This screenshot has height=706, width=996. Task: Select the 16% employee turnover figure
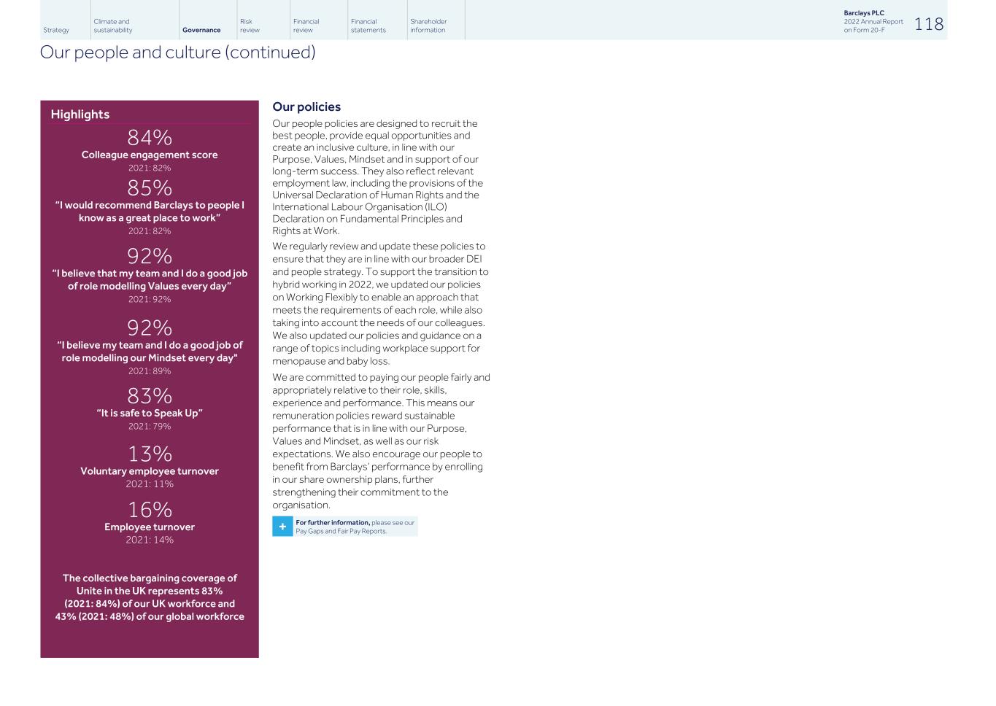[150, 510]
